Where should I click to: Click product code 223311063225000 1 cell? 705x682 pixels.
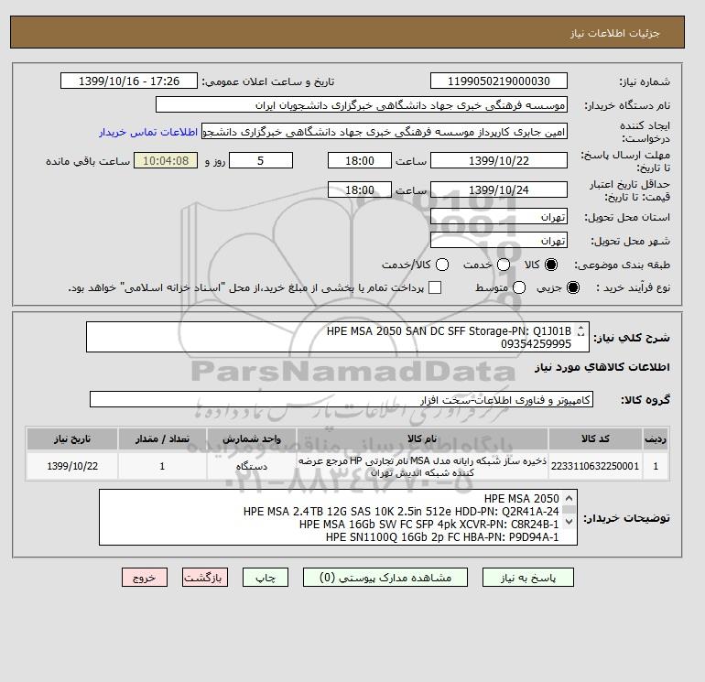(595, 466)
